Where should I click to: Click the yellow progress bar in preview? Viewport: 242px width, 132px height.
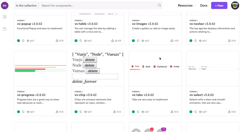pyautogui.click(x=35, y=67)
